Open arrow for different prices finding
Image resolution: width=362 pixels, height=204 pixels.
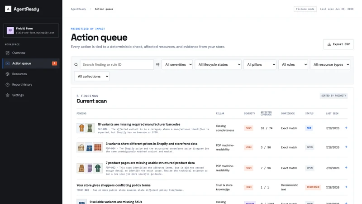point(346,147)
